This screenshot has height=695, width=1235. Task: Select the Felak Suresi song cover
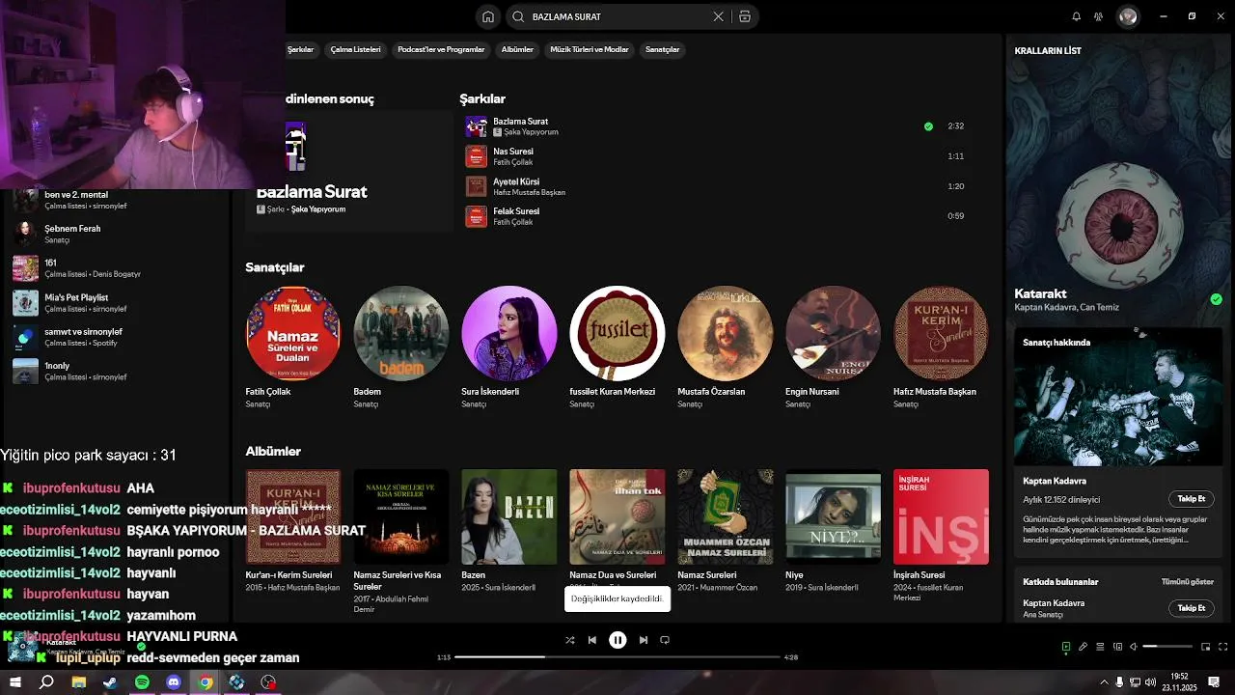click(x=476, y=216)
